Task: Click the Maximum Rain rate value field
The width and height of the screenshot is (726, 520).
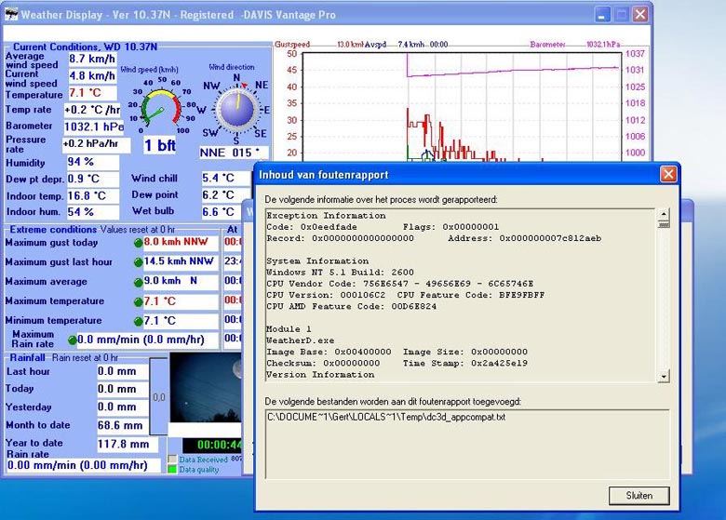Action: click(x=147, y=340)
